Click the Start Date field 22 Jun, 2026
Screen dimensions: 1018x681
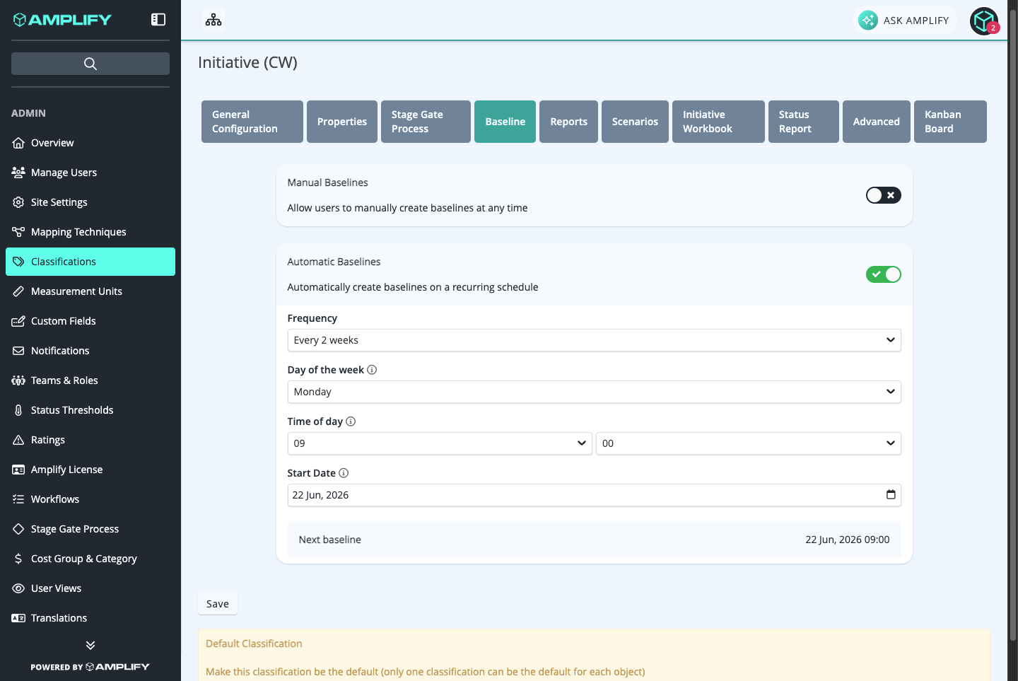(x=594, y=495)
